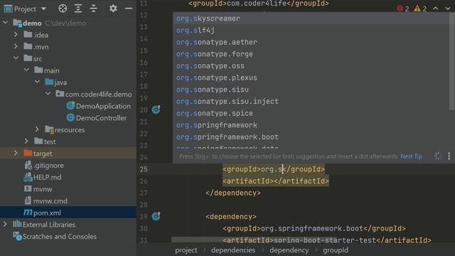Viewport: 455px width, 256px height.
Task: Click the project breadcrumb
Action: [186, 250]
